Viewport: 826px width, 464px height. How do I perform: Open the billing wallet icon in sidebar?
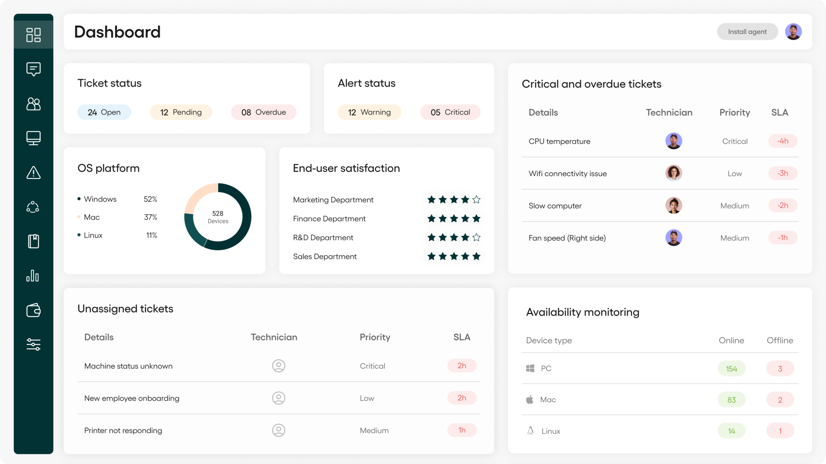pos(33,310)
